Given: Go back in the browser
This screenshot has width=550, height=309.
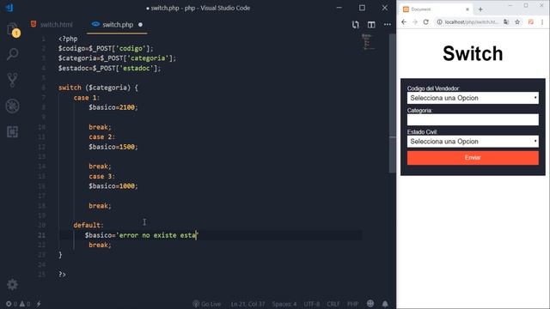Looking at the screenshot, I should [404, 21].
